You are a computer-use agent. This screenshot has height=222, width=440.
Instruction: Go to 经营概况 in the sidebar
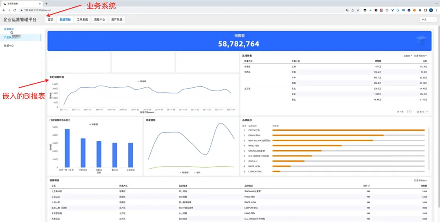pyautogui.click(x=9, y=29)
